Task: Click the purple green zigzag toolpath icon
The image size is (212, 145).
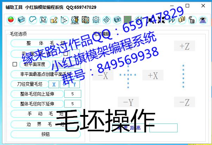Action: (128, 20)
